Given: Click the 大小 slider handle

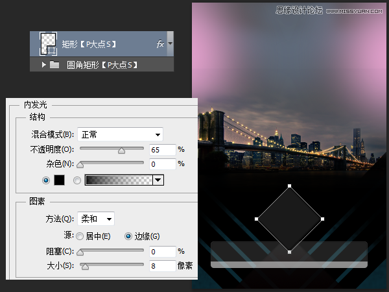Looking at the screenshot, I should coord(85,267).
